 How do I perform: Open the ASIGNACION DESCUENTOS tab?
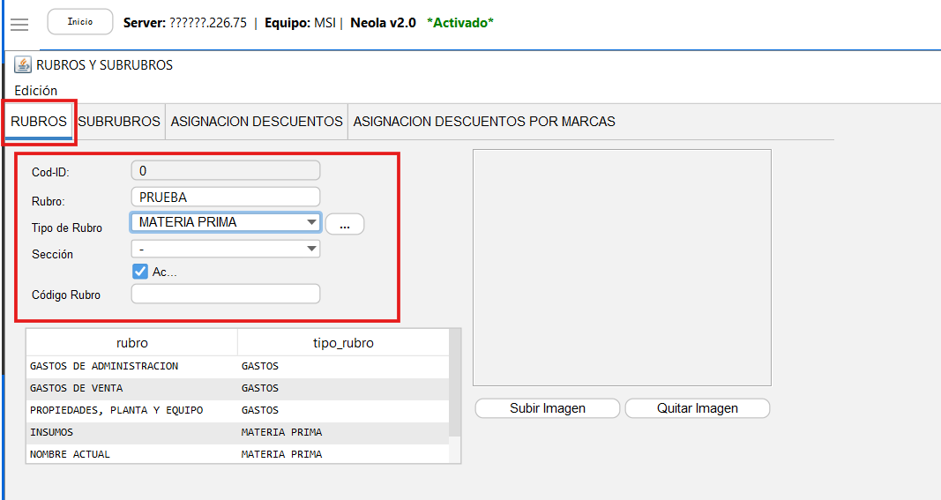pos(257,122)
